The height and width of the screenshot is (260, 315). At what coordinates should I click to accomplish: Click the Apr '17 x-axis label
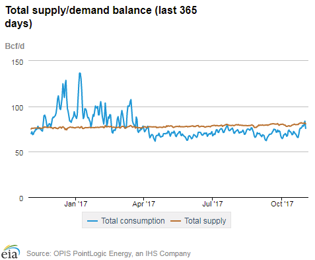tap(143, 204)
